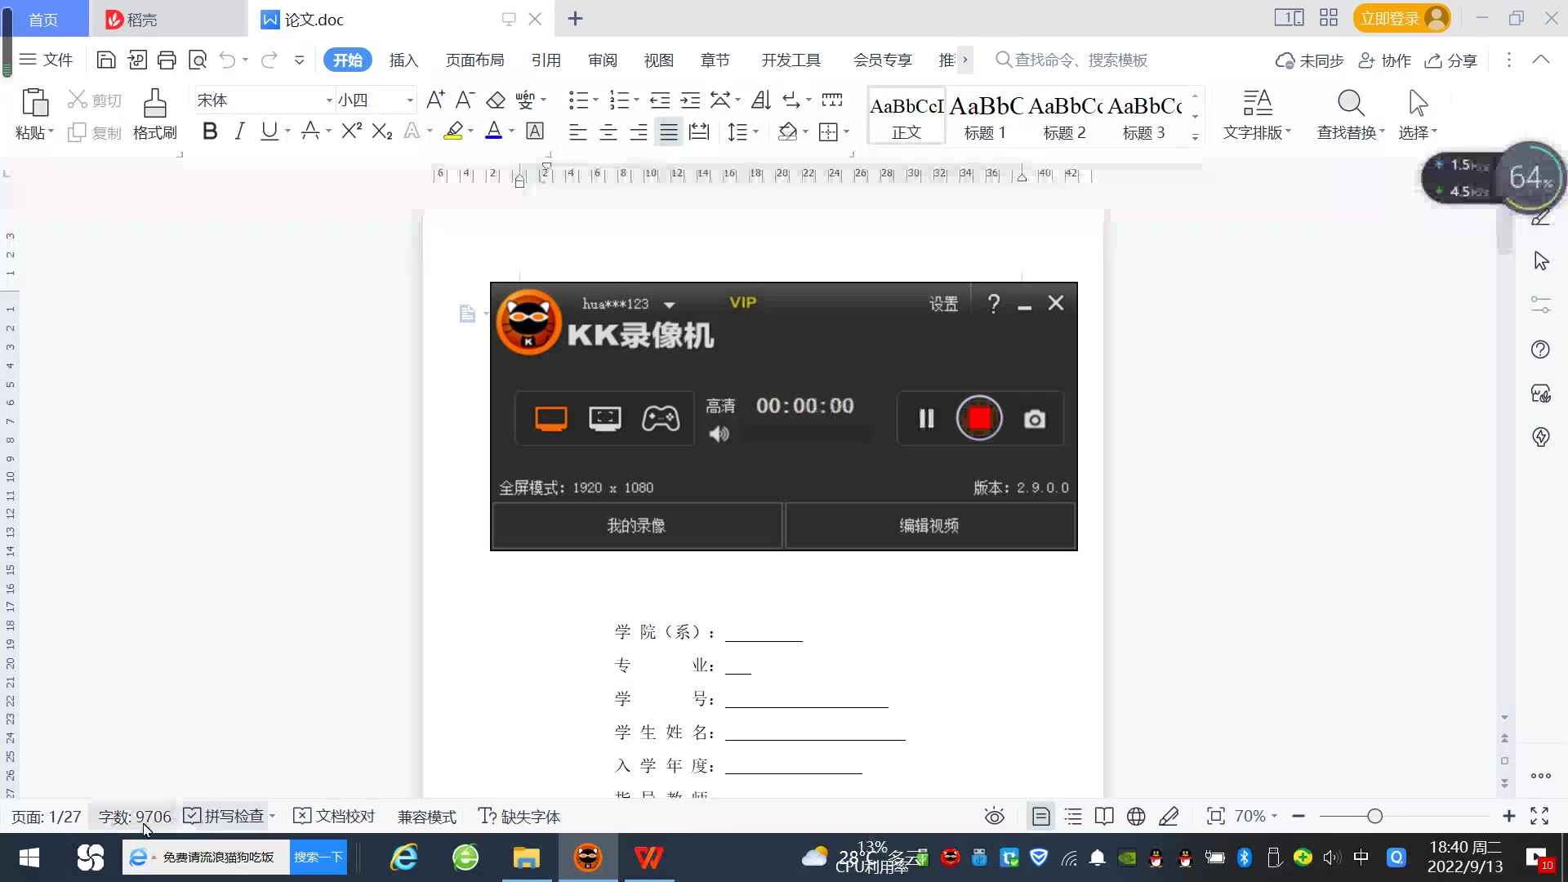Toggle spell check in status bar
The width and height of the screenshot is (1568, 882).
pyautogui.click(x=226, y=816)
